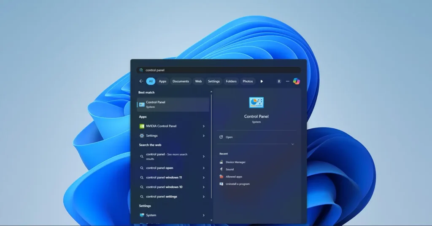Click the Sound speaker icon in Recent
432x226 pixels.
tap(221, 169)
